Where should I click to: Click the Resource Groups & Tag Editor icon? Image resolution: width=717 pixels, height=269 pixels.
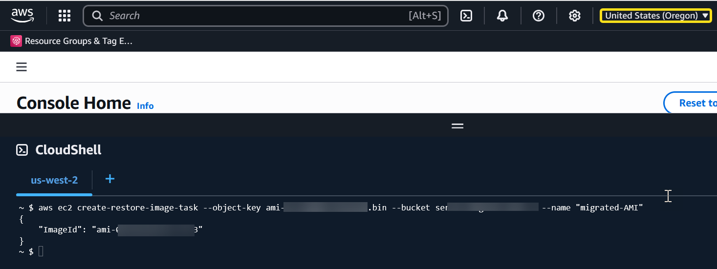click(17, 41)
